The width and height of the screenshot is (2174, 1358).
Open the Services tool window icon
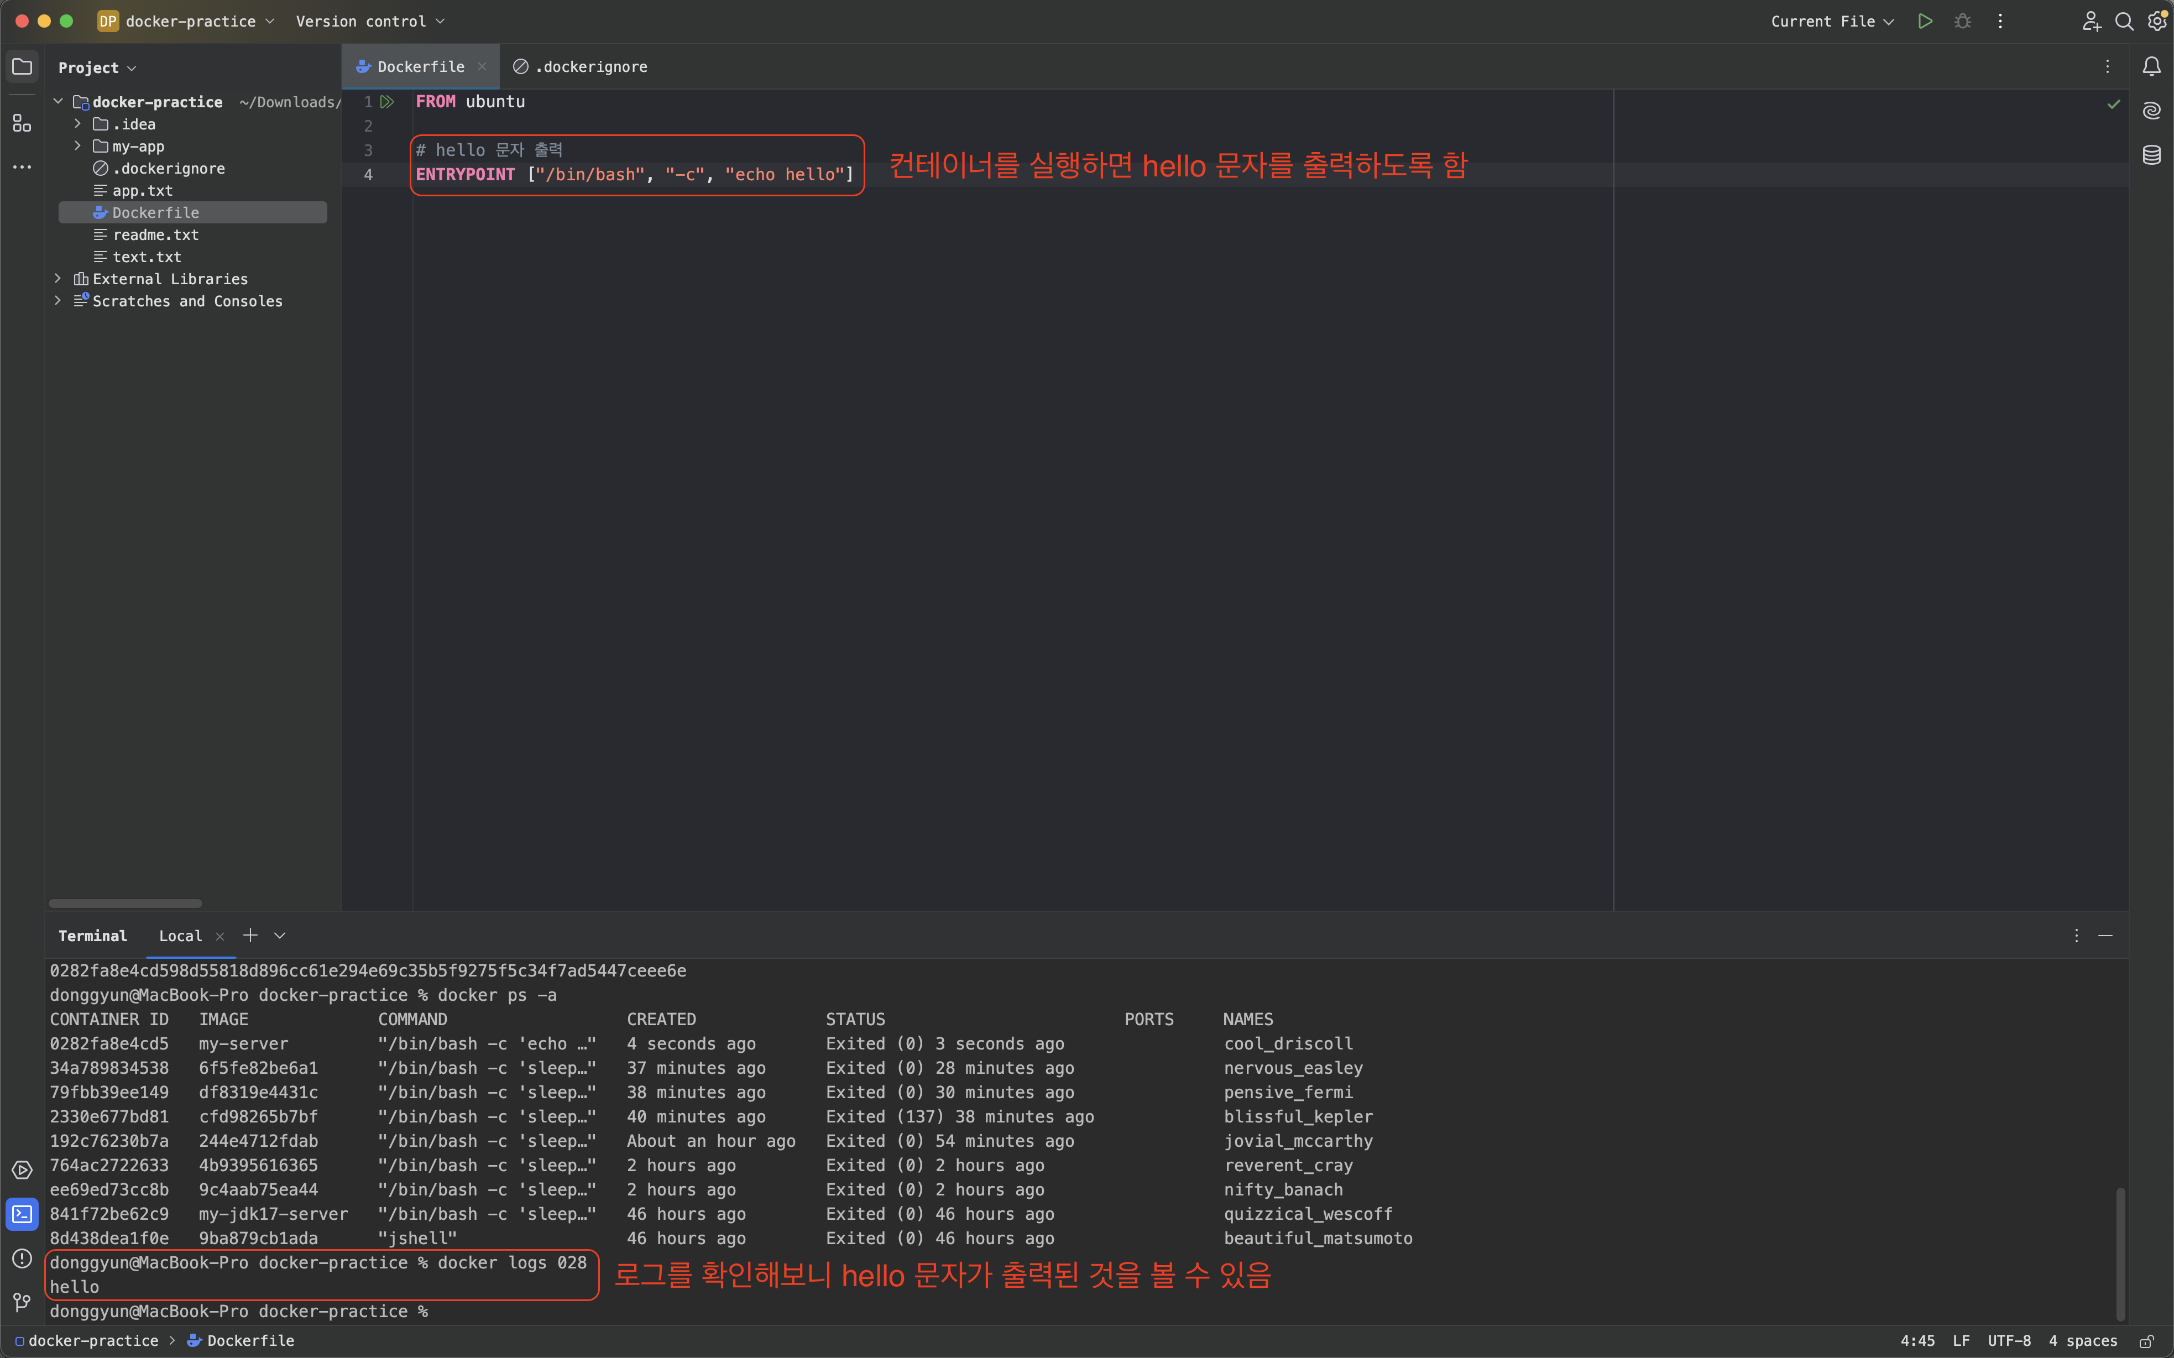(22, 1171)
